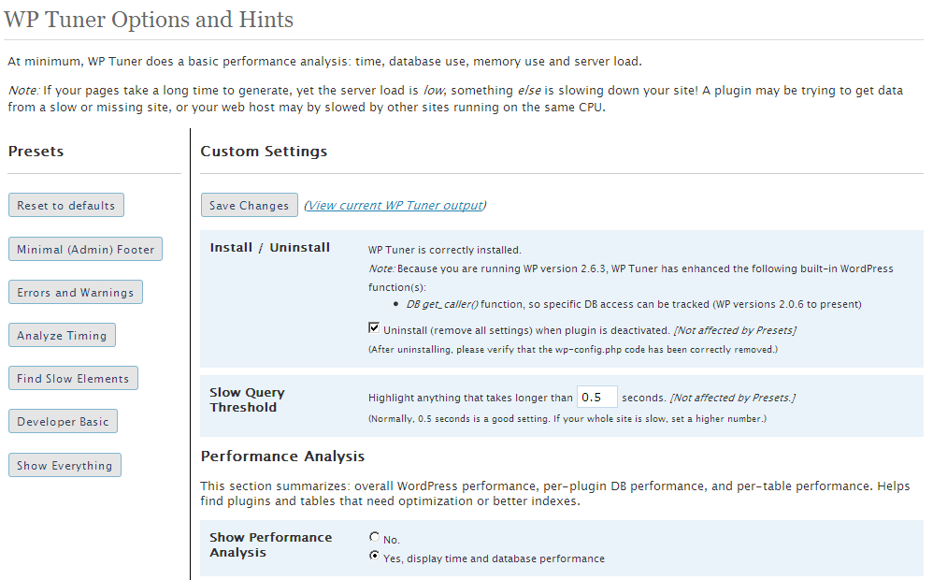
Task: Click the Reset to defaults preset button
Action: tap(66, 205)
